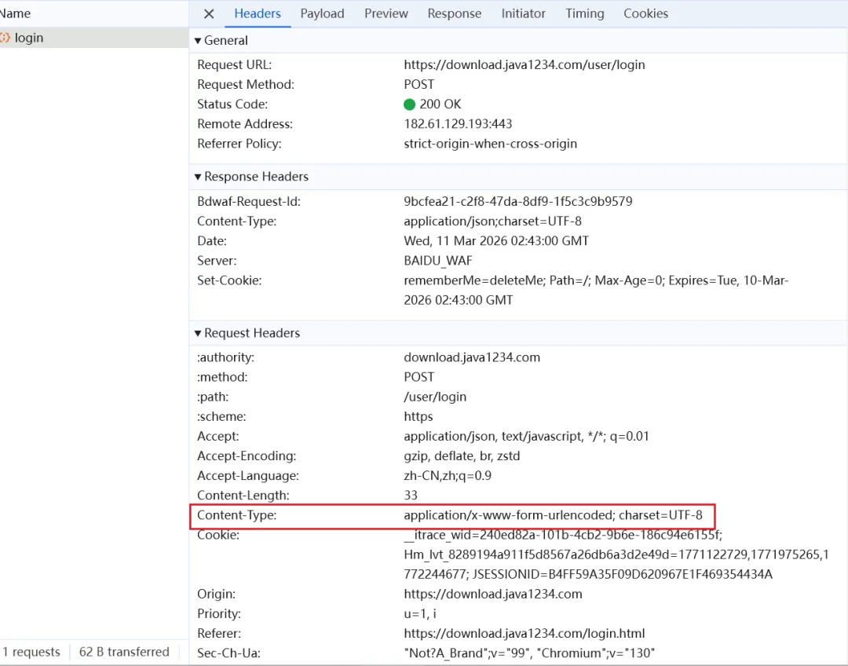Viewport: 848px width, 666px height.
Task: Click the Request URL label
Action: (x=234, y=65)
